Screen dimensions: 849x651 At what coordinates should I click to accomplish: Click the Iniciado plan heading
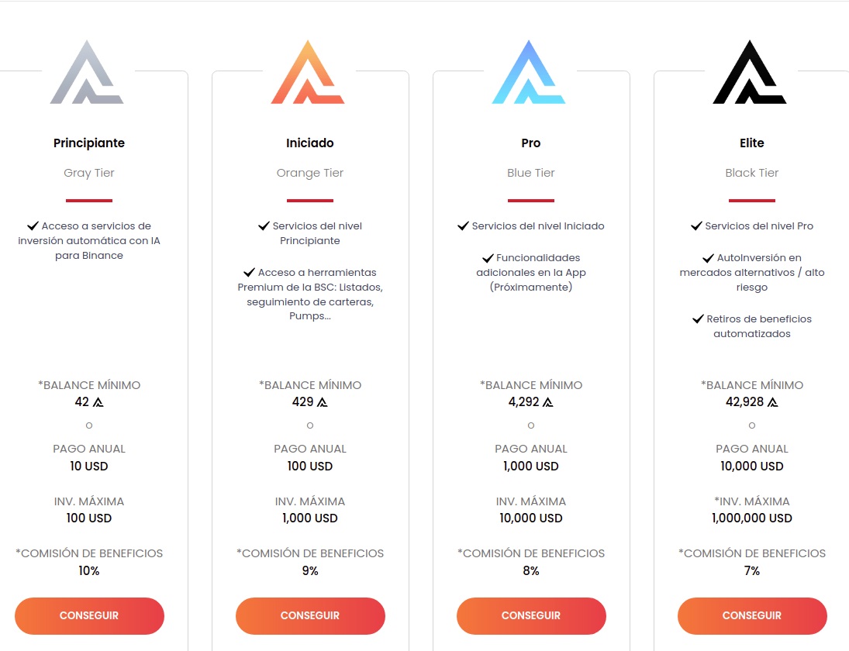(310, 143)
